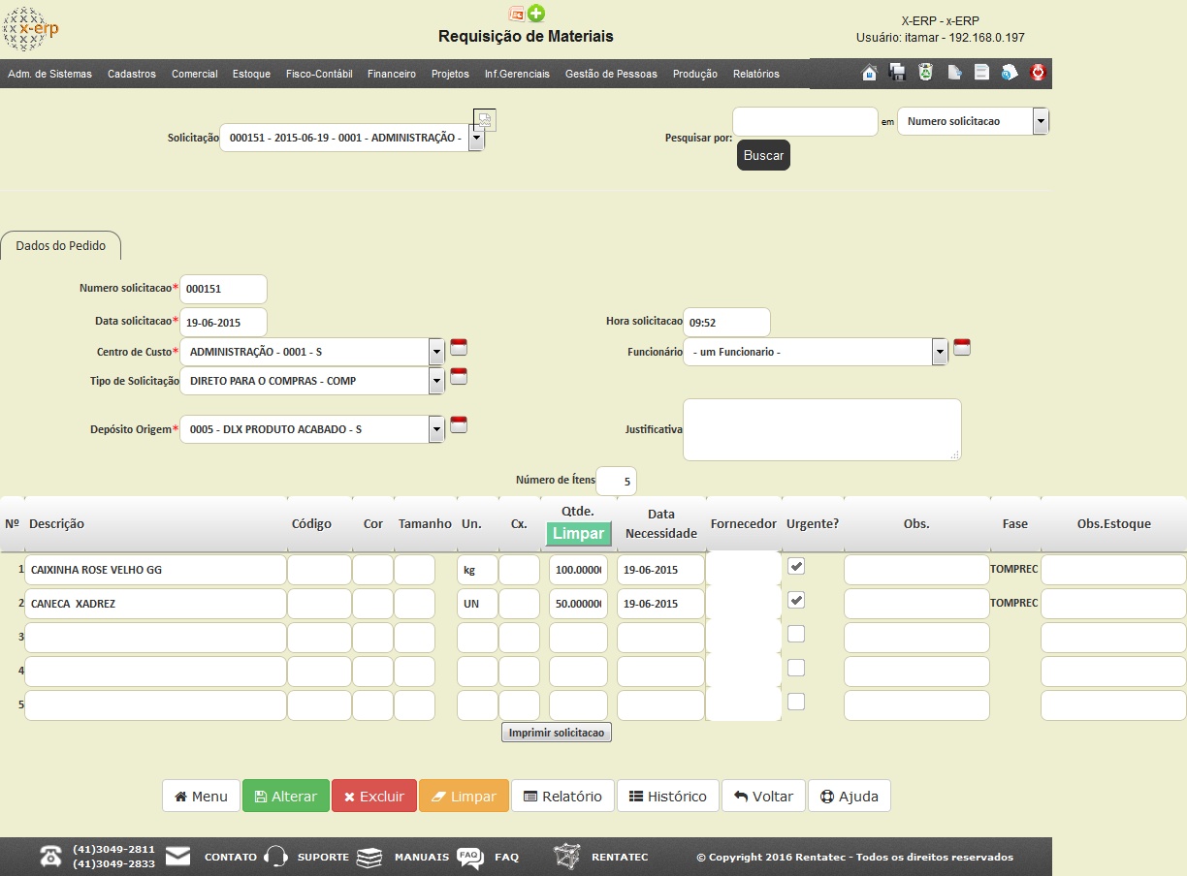1187x876 pixels.
Task: Click the lined document icon in top toolbar
Action: click(981, 73)
